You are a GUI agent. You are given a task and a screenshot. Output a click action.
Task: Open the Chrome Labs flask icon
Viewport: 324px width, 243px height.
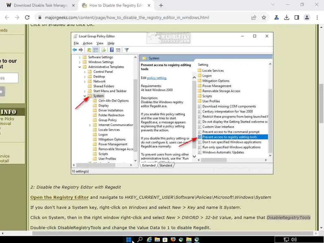(277, 18)
